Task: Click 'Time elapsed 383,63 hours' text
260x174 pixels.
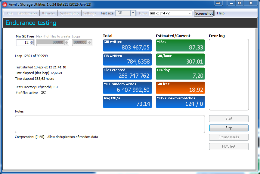Action: point(35,79)
